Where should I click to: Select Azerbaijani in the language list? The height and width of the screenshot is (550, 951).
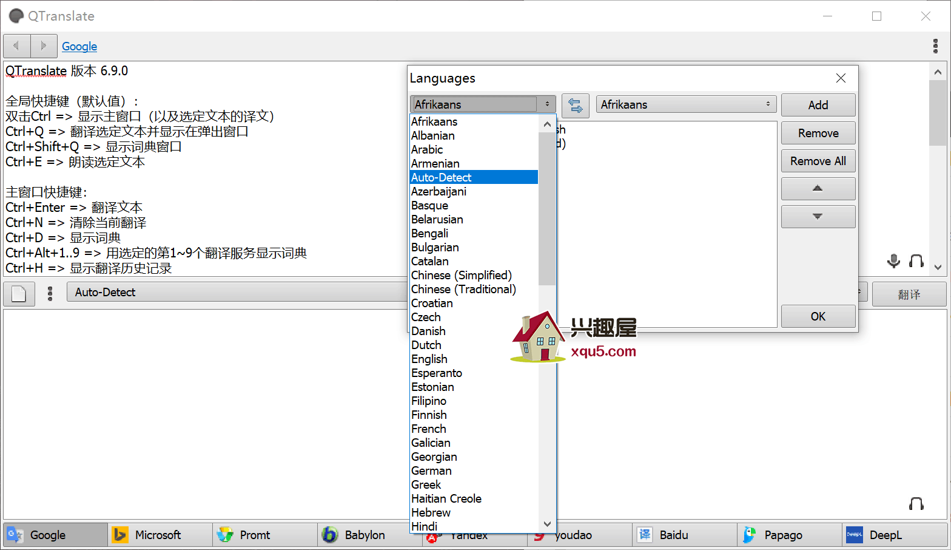474,191
